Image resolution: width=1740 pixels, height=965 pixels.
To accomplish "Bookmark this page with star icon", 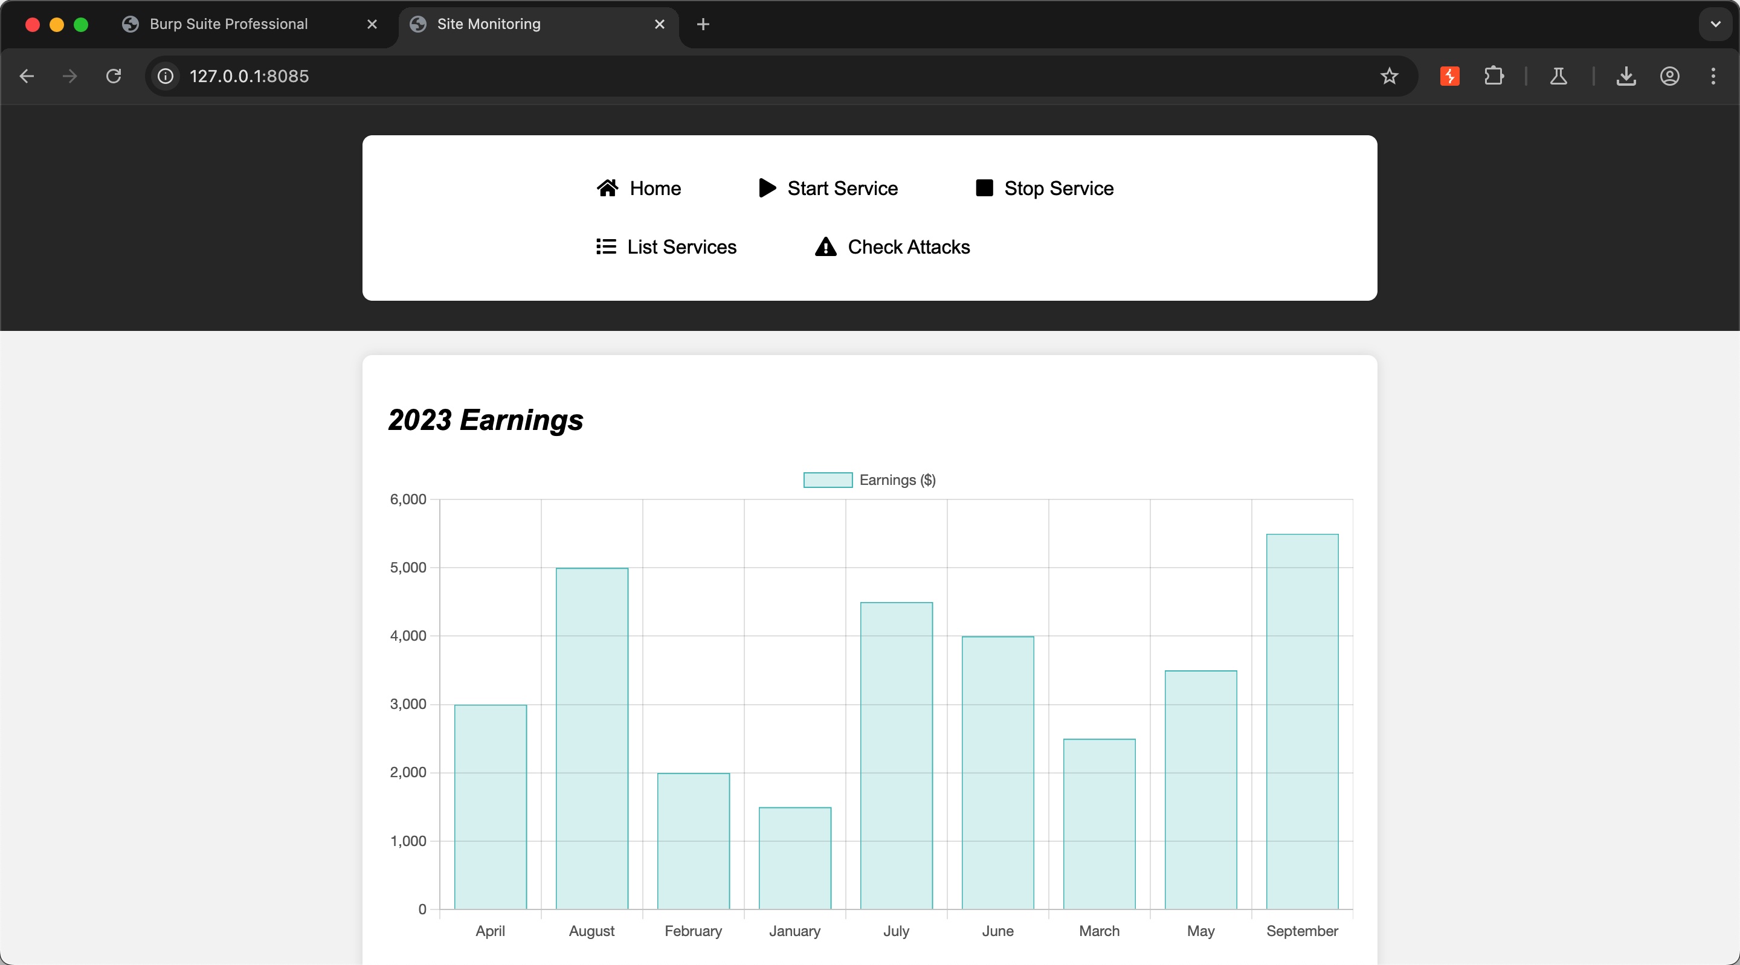I will click(x=1389, y=76).
